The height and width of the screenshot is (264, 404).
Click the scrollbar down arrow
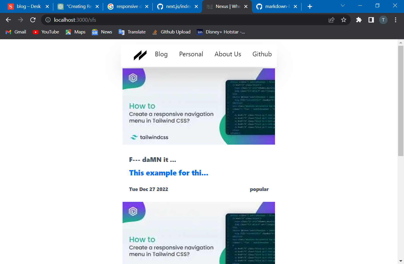click(x=401, y=261)
